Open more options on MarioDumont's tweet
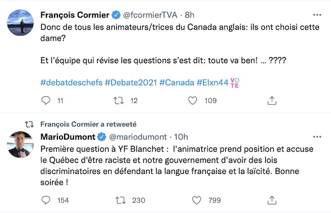 (317, 137)
